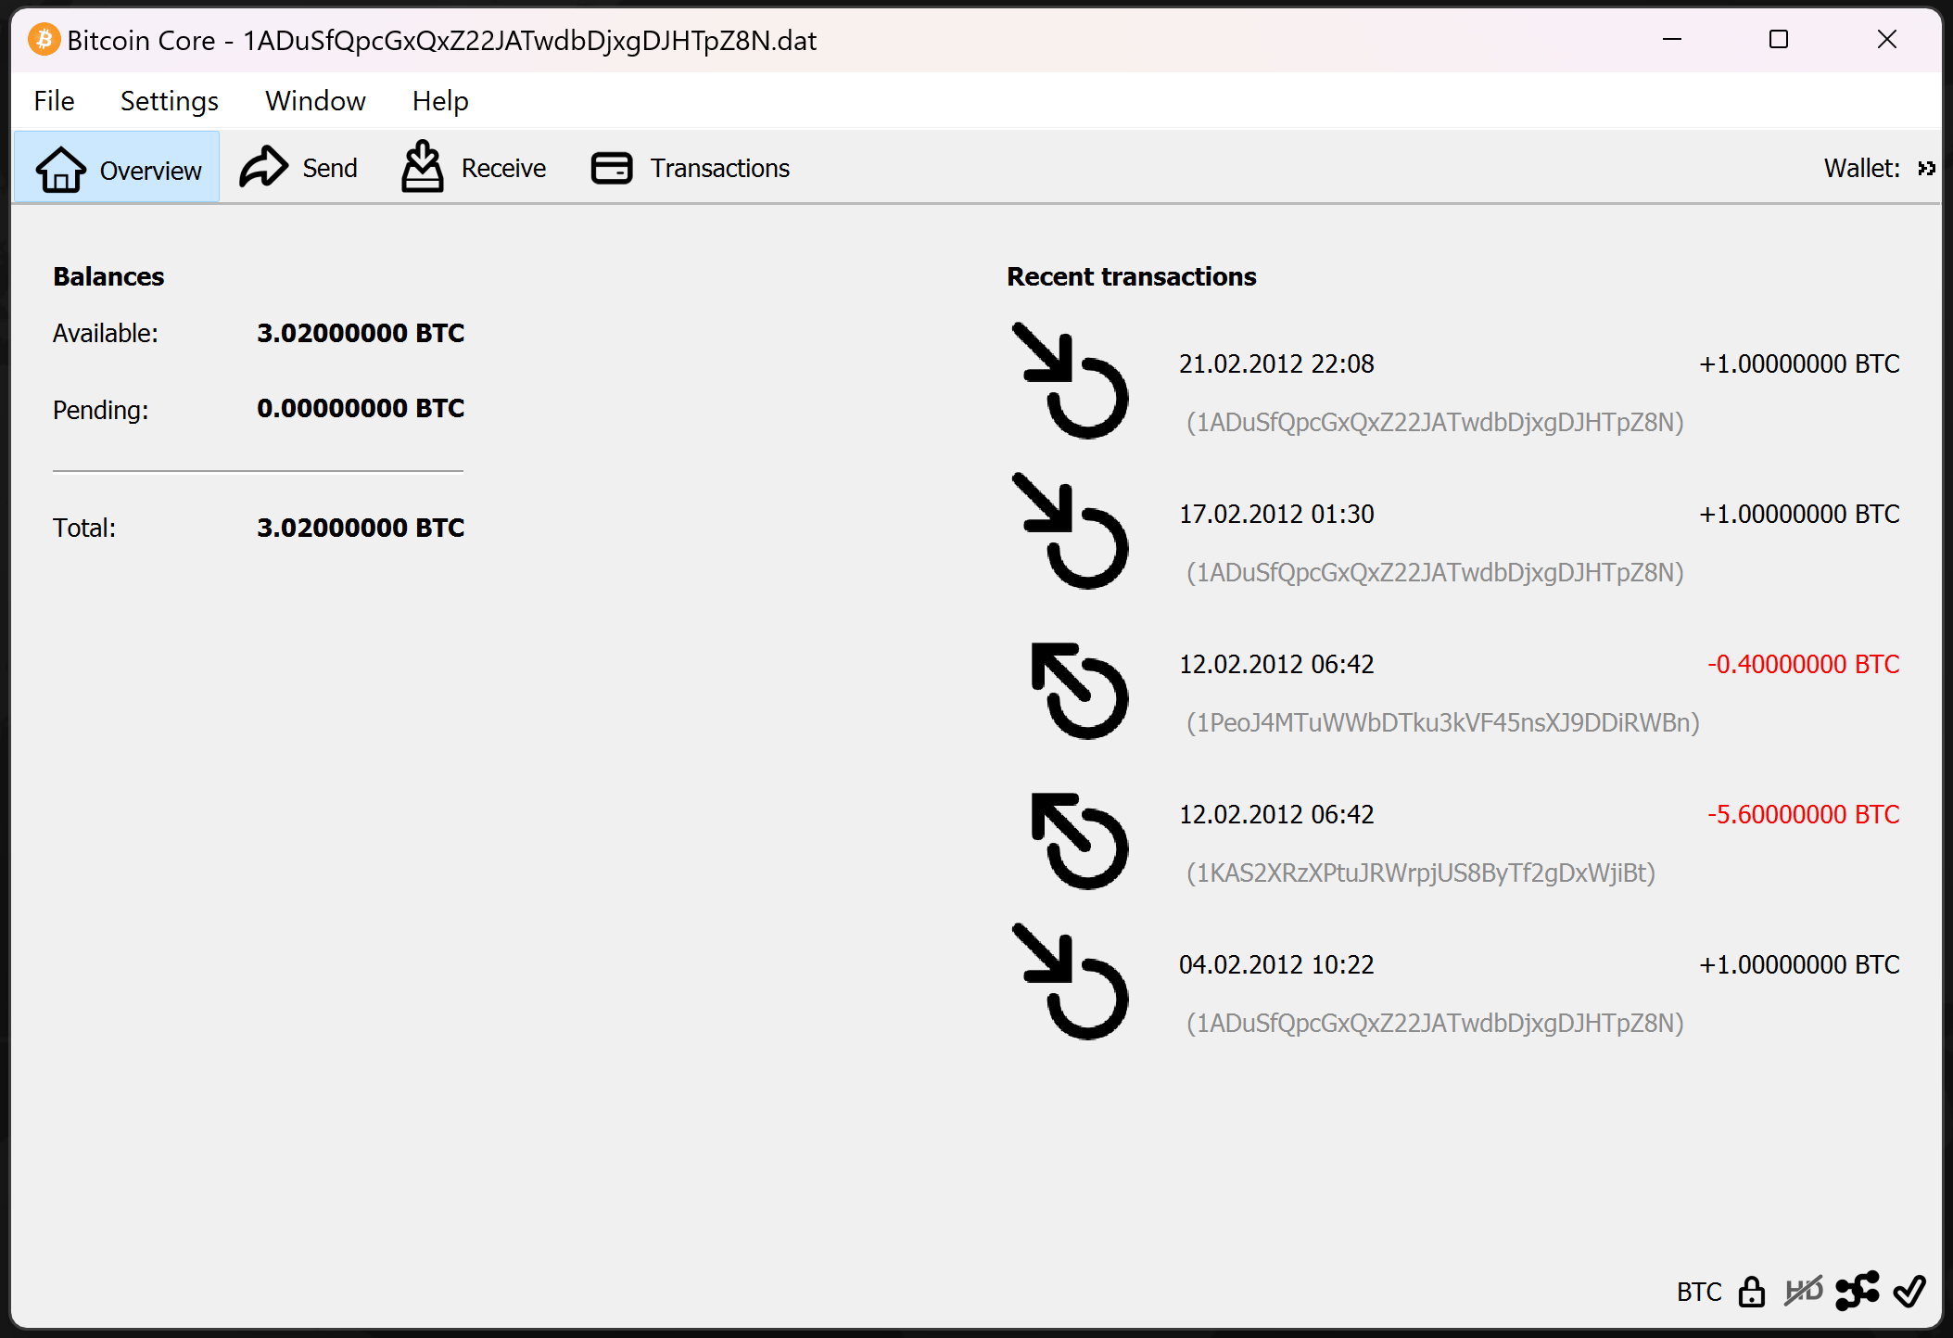This screenshot has width=1953, height=1338.
Task: Open the Window menu
Action: point(315,101)
